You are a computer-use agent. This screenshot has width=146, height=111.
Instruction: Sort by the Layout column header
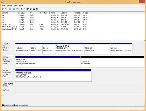24,13
